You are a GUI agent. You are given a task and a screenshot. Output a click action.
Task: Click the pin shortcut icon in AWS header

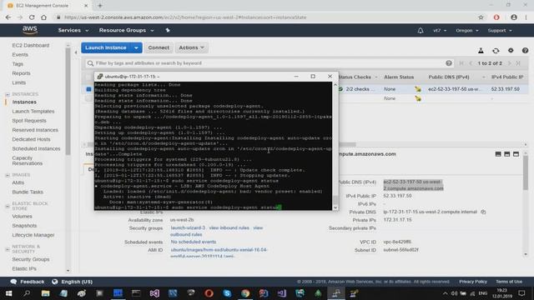168,30
